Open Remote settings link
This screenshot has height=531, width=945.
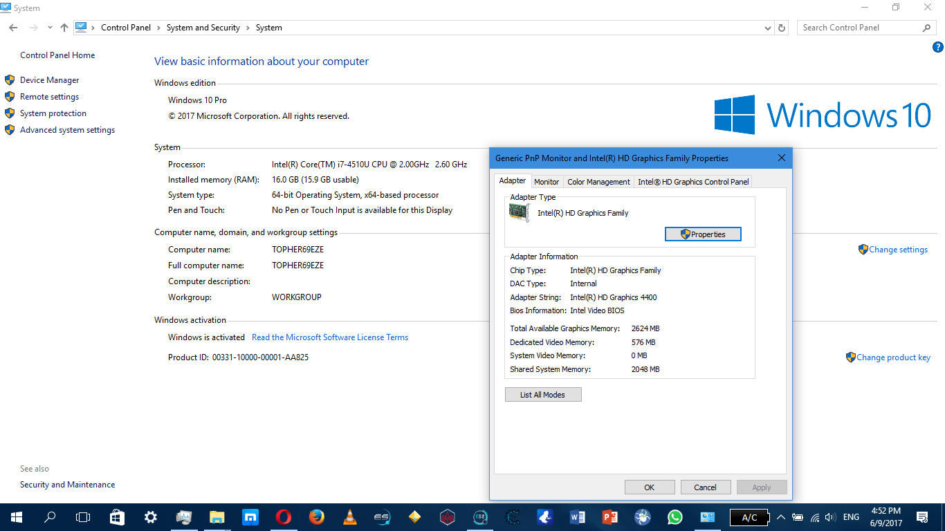(x=49, y=97)
